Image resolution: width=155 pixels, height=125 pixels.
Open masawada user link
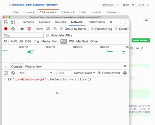point(18,5)
